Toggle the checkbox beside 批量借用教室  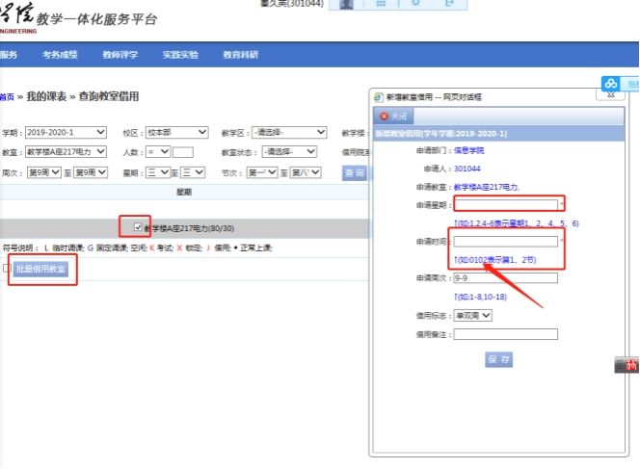[7, 269]
